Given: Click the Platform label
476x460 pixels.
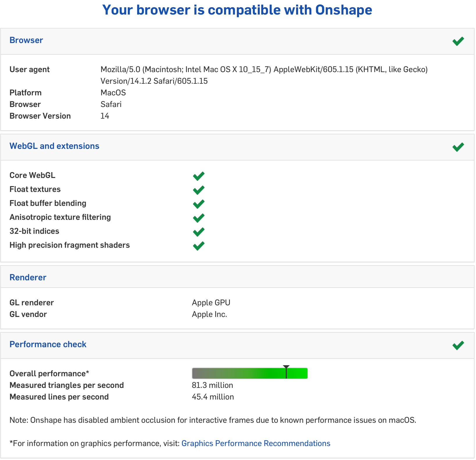Looking at the screenshot, I should [26, 93].
